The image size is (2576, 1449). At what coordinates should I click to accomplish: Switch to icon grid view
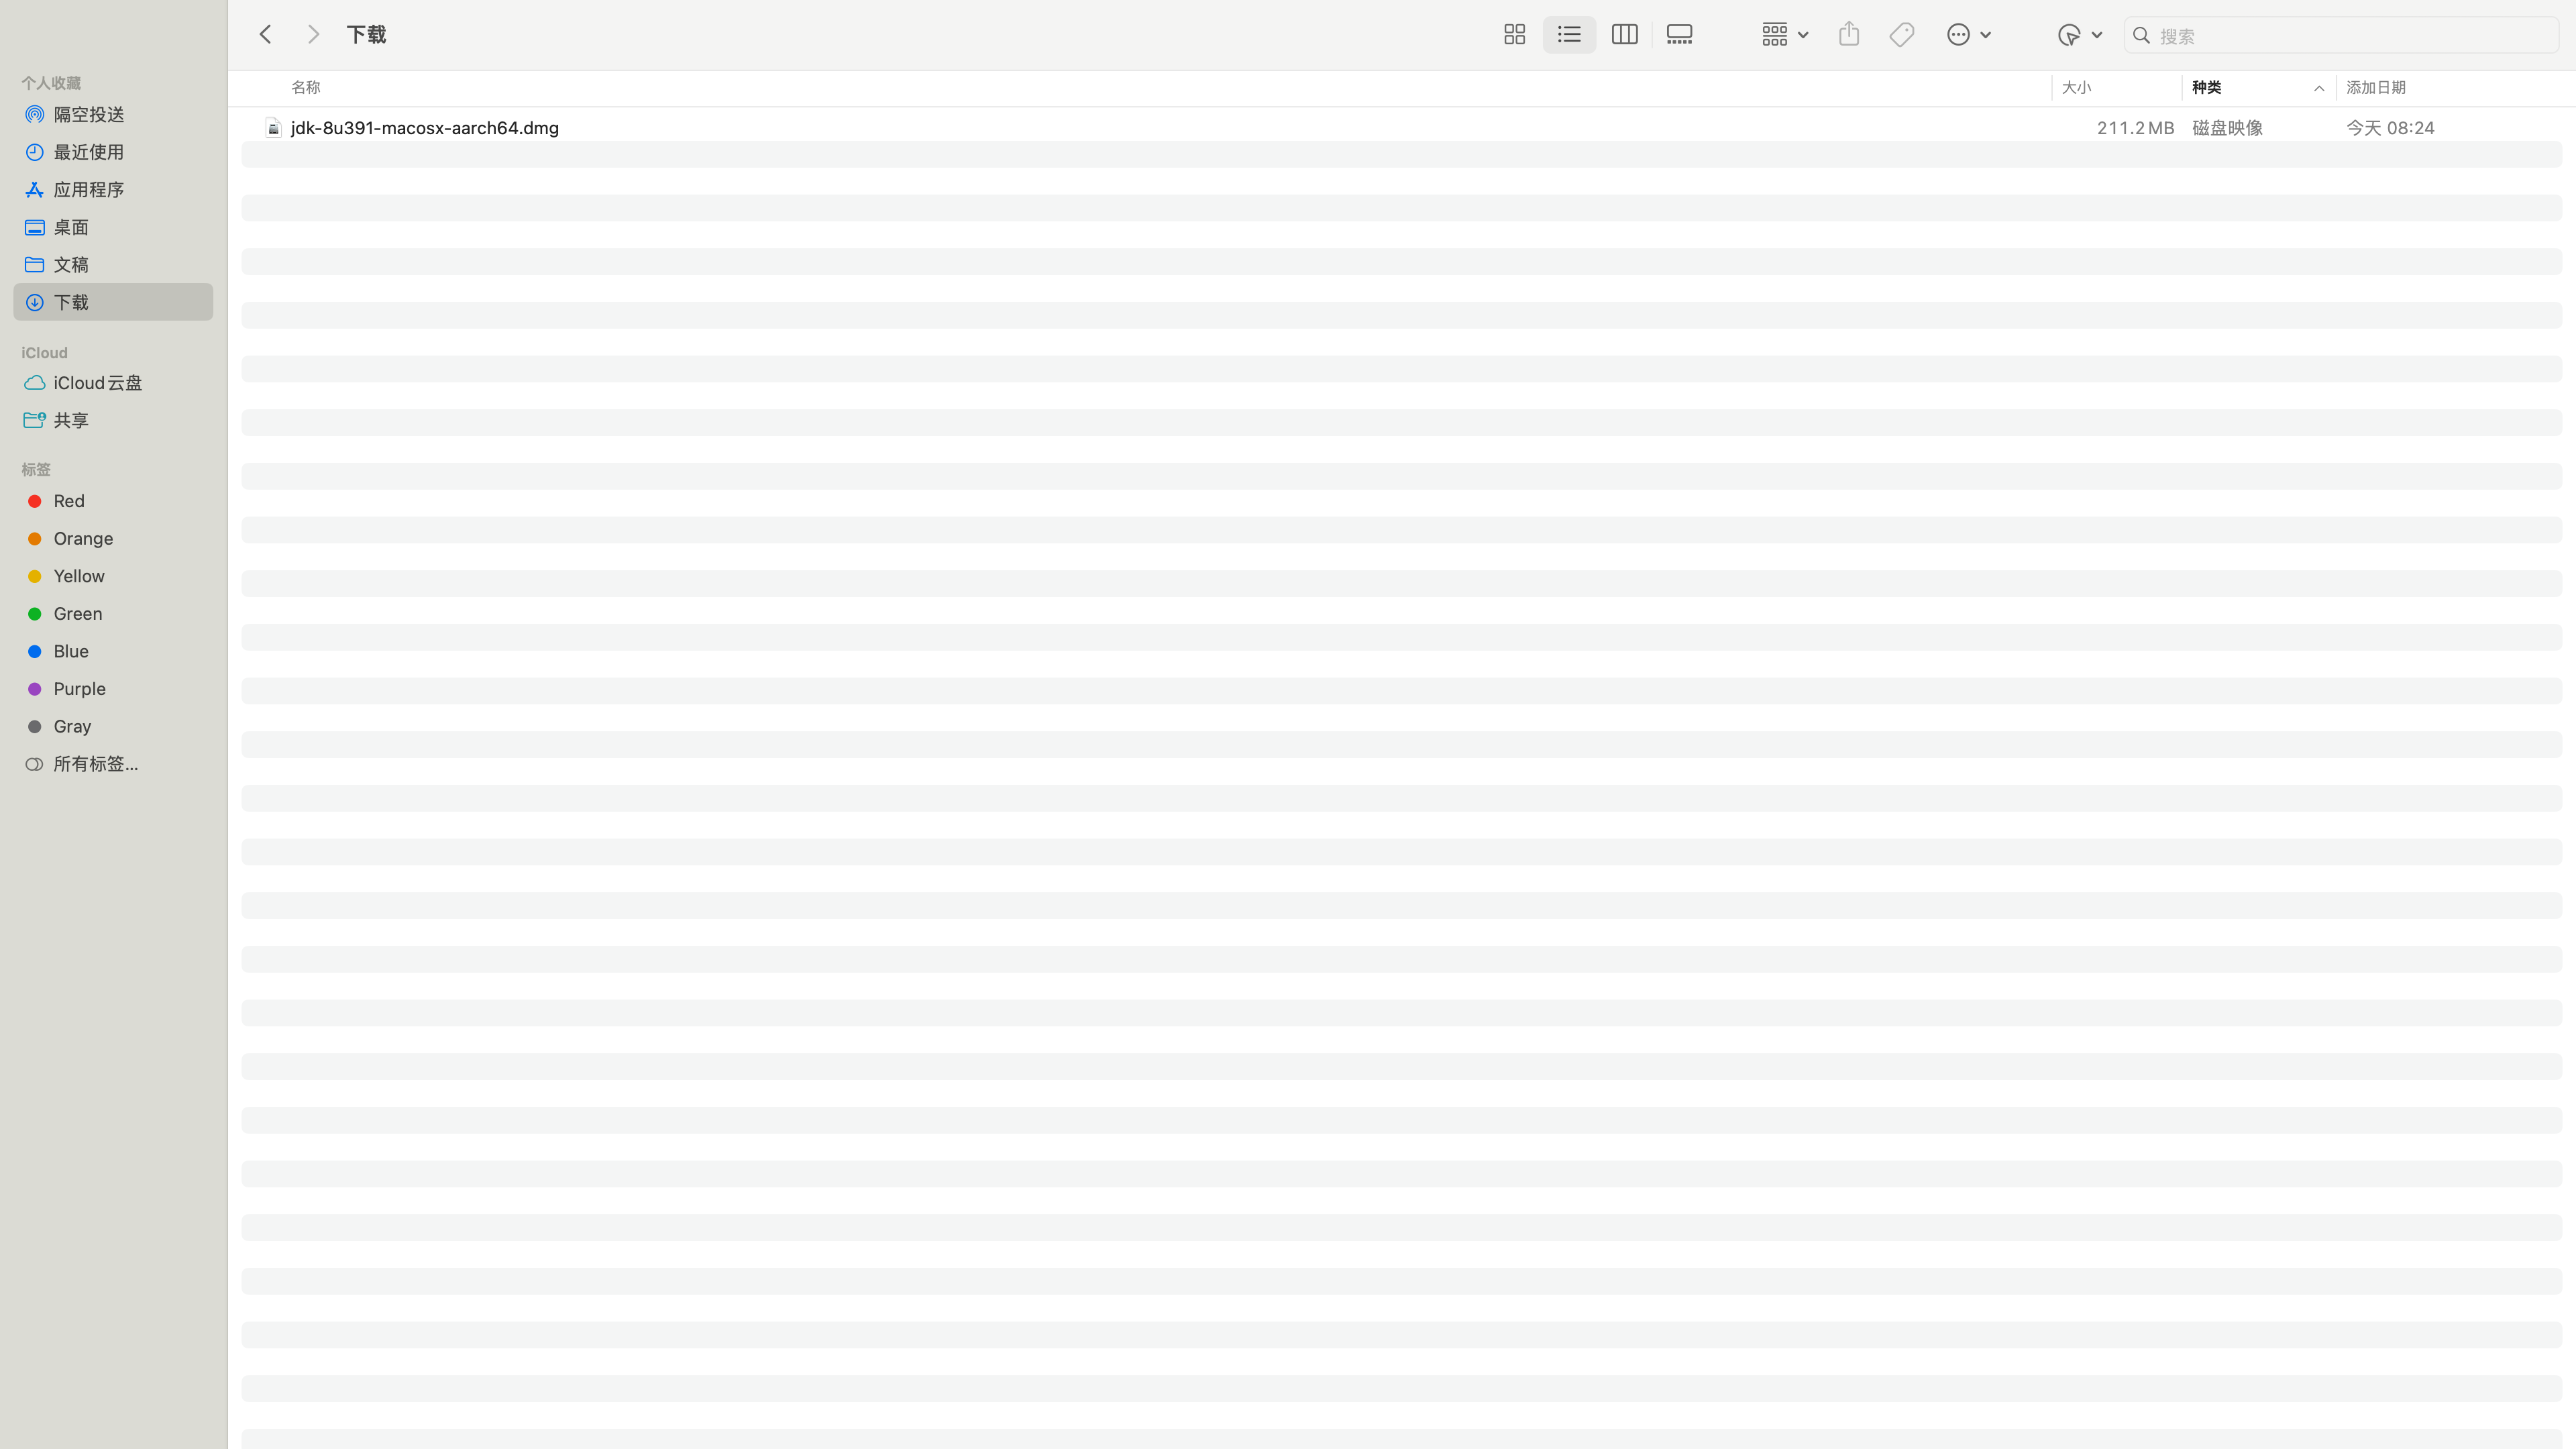click(1514, 35)
